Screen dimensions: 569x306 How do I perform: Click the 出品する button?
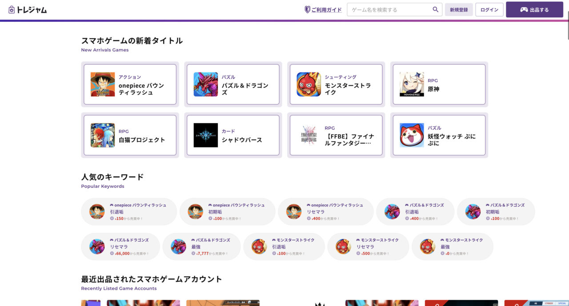click(534, 9)
